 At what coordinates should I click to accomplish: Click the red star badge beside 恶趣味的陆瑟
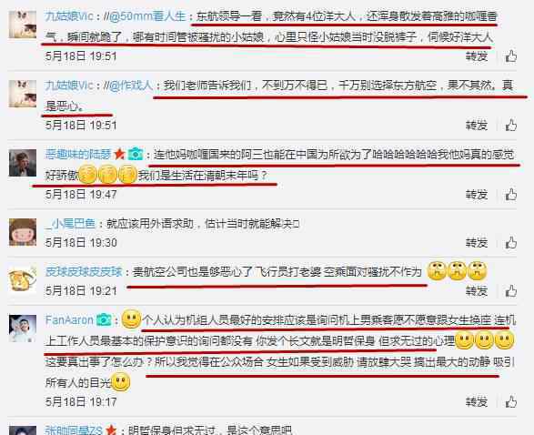(119, 155)
